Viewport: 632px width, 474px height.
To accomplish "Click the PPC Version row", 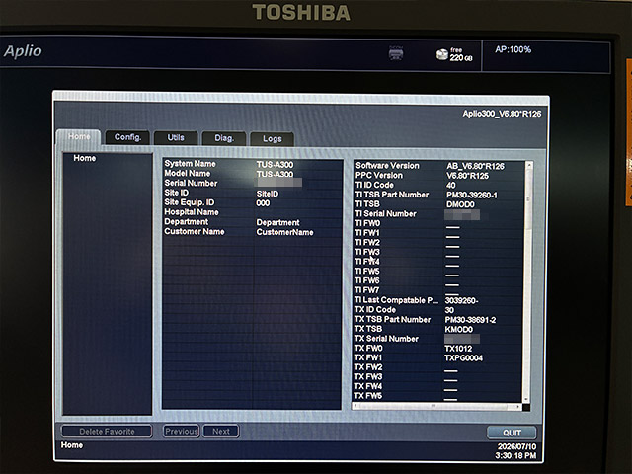I will point(438,176).
